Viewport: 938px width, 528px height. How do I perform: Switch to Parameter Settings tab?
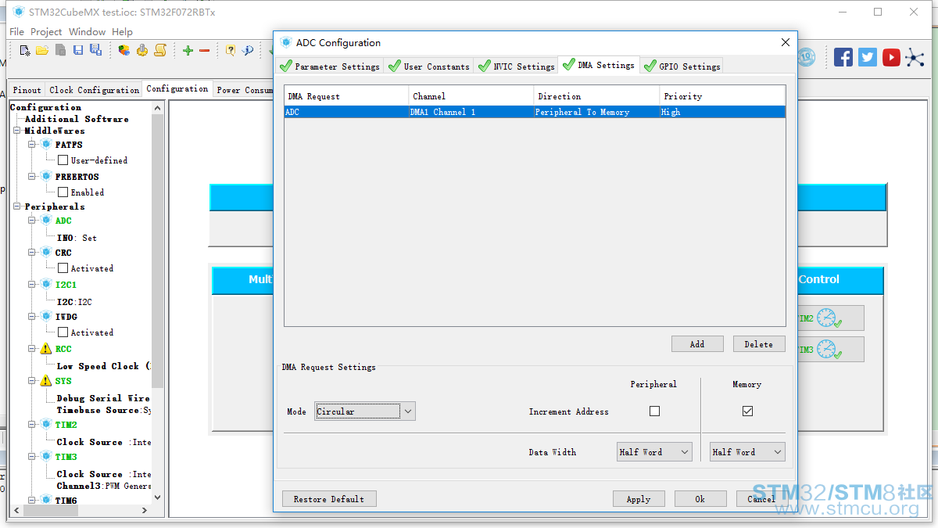(330, 66)
